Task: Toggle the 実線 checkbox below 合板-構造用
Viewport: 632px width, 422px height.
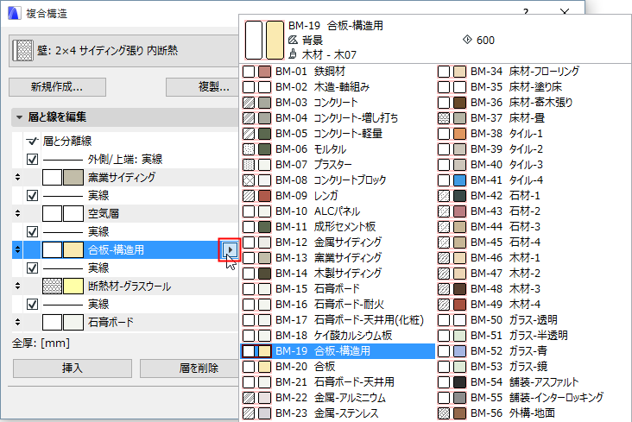Action: [x=32, y=268]
